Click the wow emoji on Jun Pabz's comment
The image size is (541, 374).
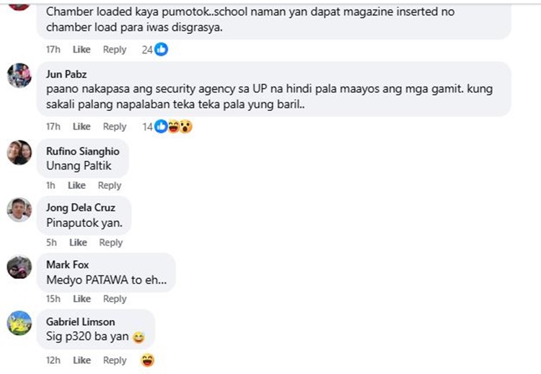coord(186,127)
